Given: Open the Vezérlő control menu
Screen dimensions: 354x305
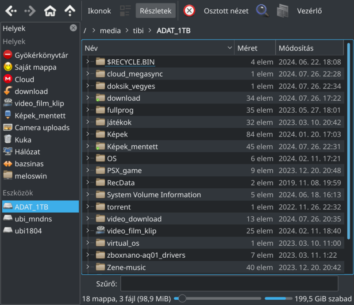Looking at the screenshot, I should pos(309,11).
